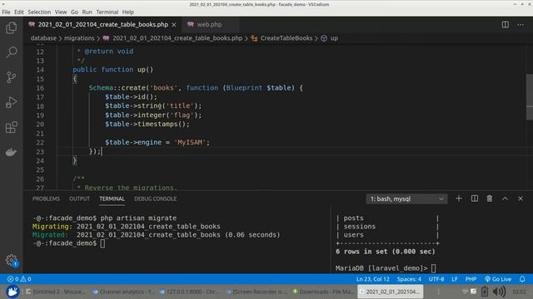Open the Source Control view
Image resolution: width=533 pixels, height=299 pixels.
[11, 77]
